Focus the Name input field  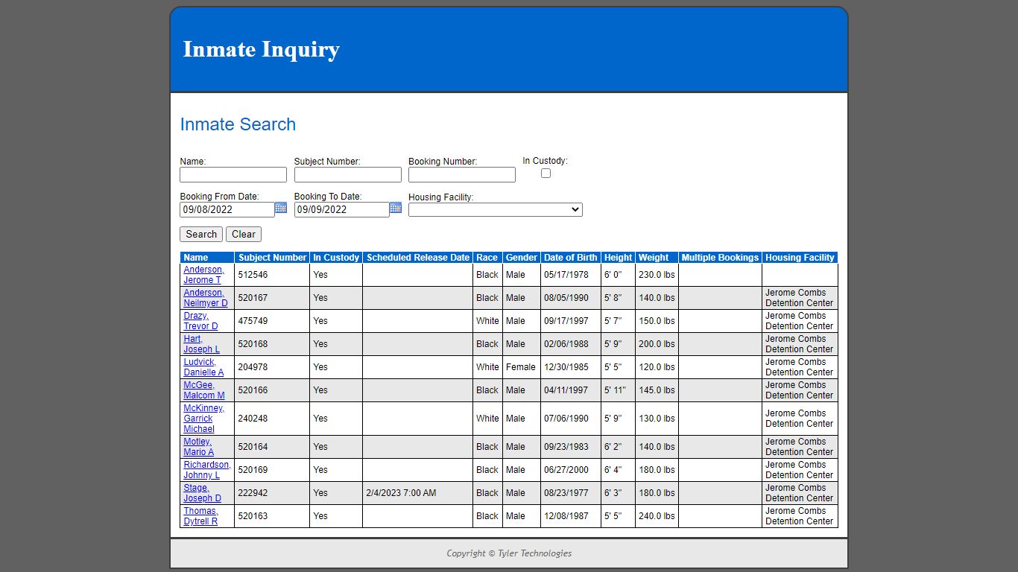tap(233, 175)
